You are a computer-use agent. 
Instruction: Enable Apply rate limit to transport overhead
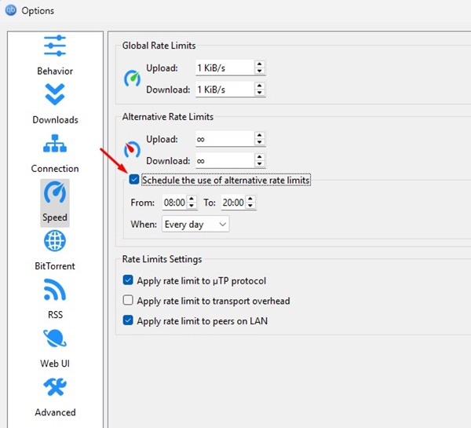click(129, 301)
